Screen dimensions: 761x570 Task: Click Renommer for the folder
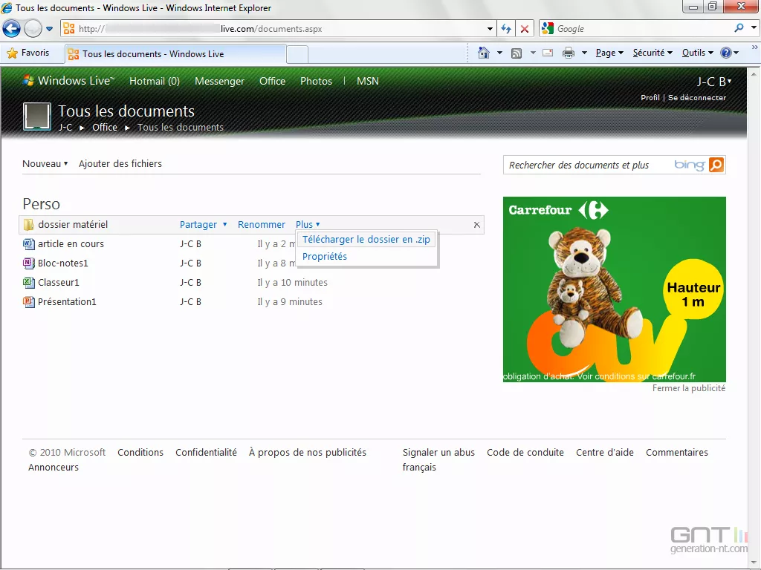point(261,224)
